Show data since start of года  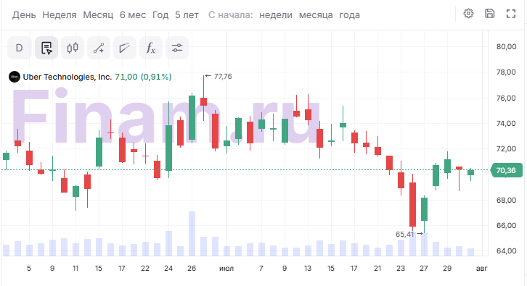350,15
